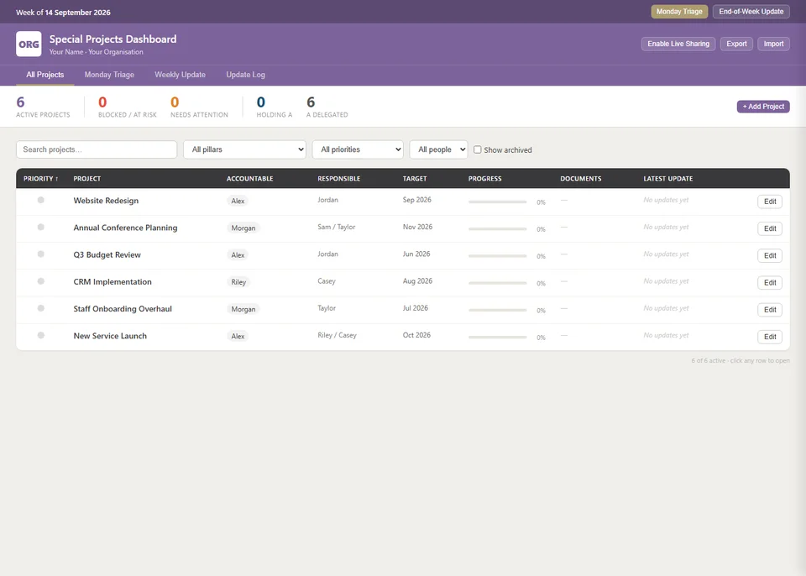The height and width of the screenshot is (576, 806).
Task: Click the priority dot for CRM Implementation
Action: [x=40, y=281]
